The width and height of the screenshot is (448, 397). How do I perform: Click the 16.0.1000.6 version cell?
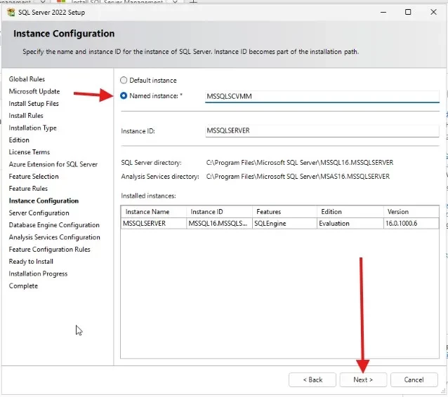pos(411,224)
